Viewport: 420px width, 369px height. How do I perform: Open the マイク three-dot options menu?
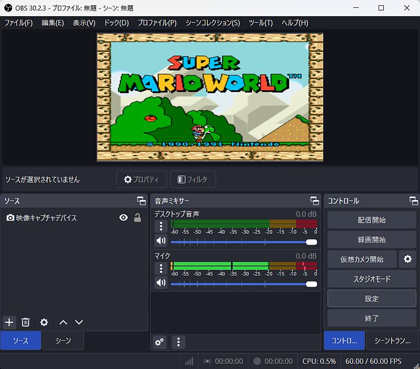(161, 268)
